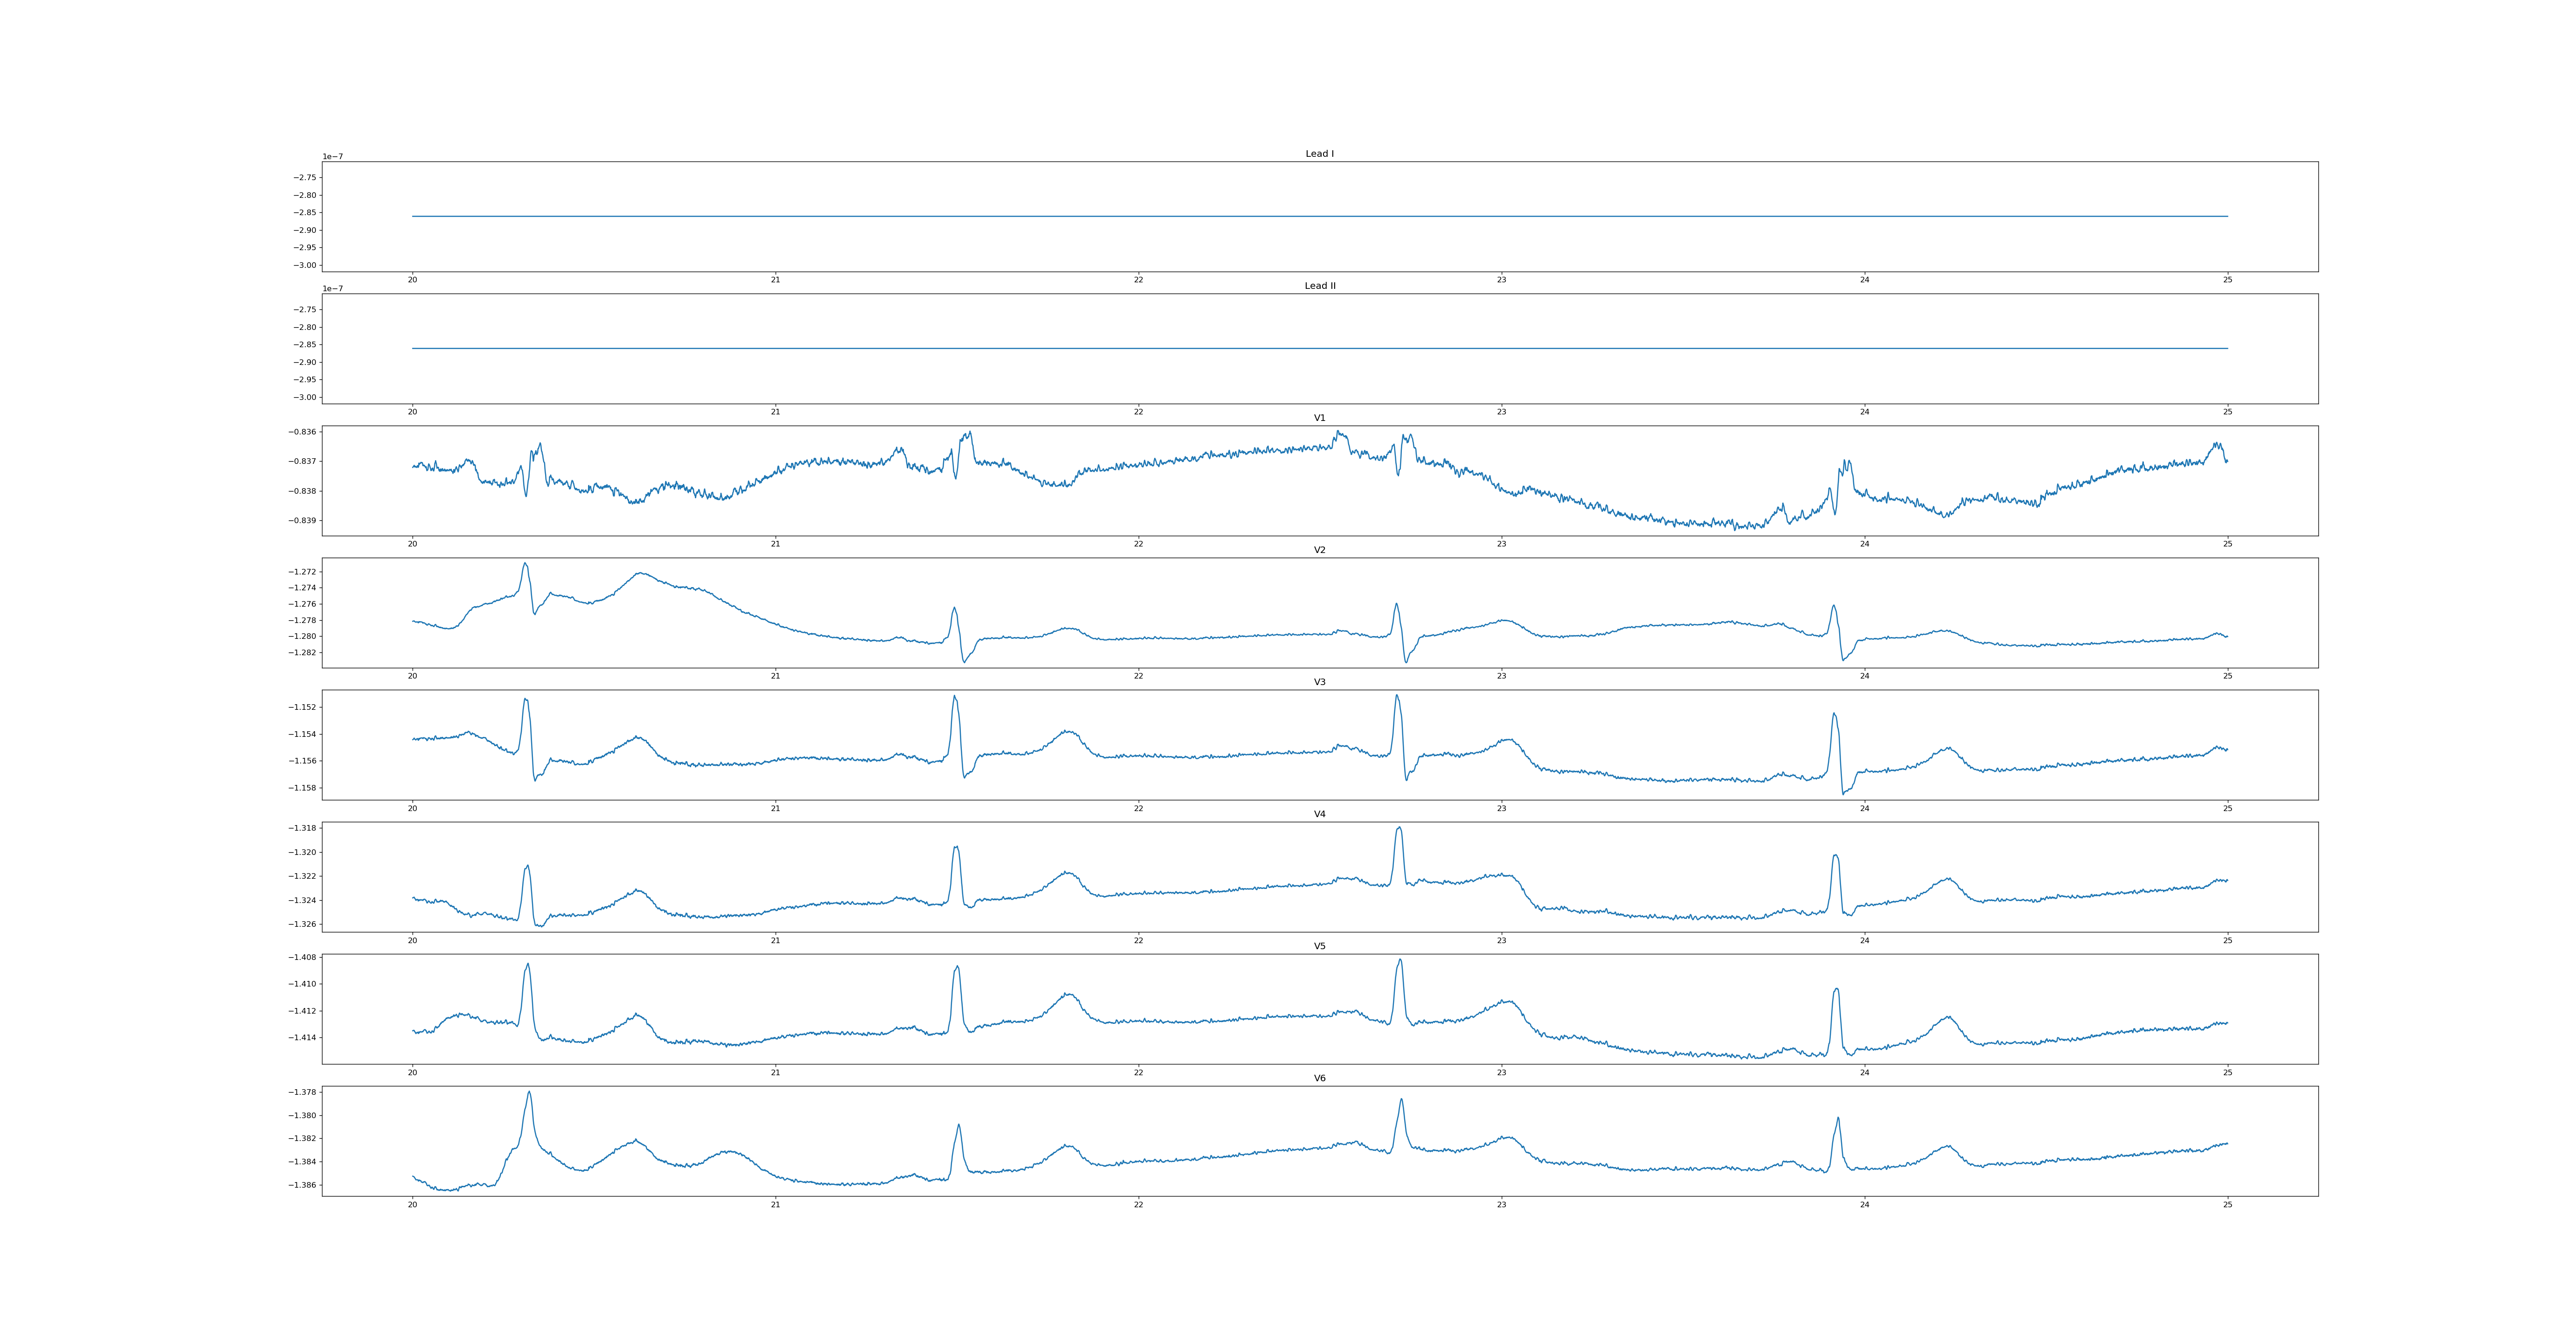2576x1344 pixels.
Task: Click the tallest V4 peak near 22.7 seconds
Action: coord(1399,828)
